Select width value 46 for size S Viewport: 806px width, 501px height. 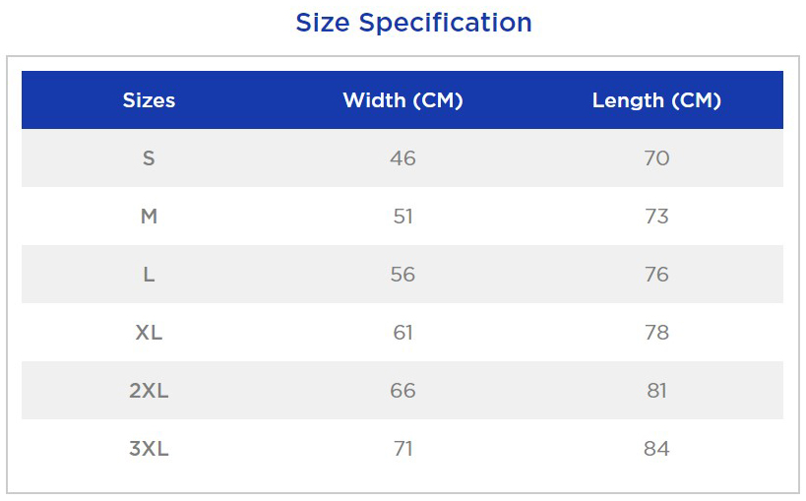click(403, 157)
